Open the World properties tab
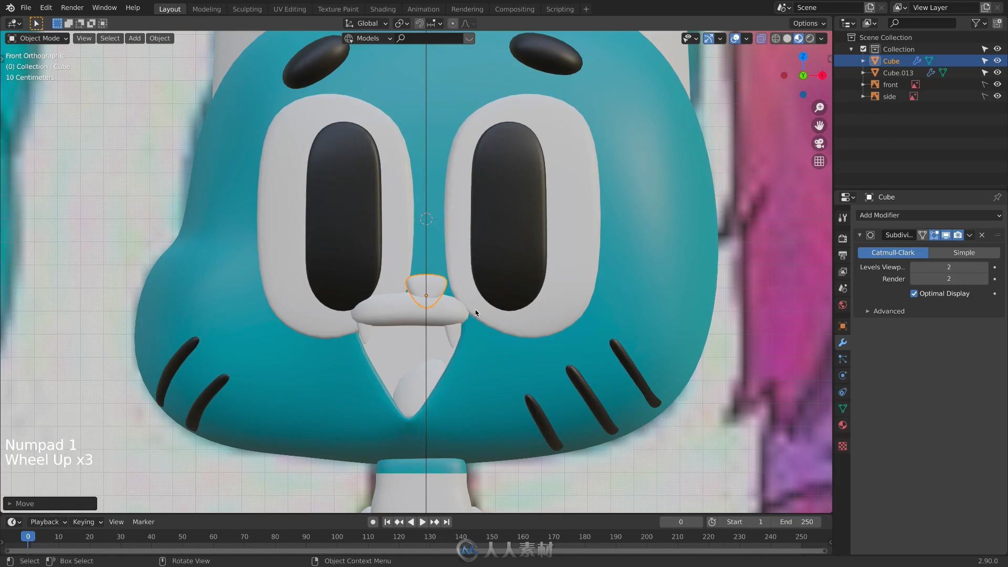 pyautogui.click(x=843, y=305)
